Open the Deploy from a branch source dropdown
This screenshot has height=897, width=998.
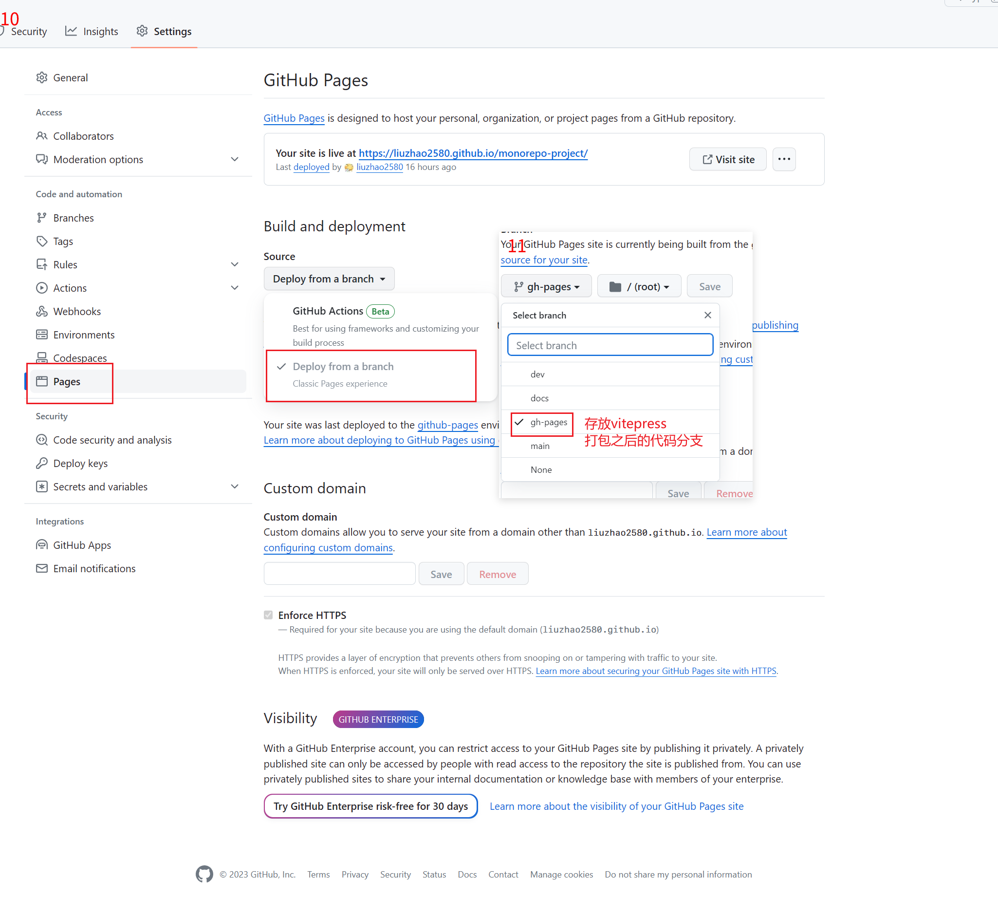(x=329, y=279)
